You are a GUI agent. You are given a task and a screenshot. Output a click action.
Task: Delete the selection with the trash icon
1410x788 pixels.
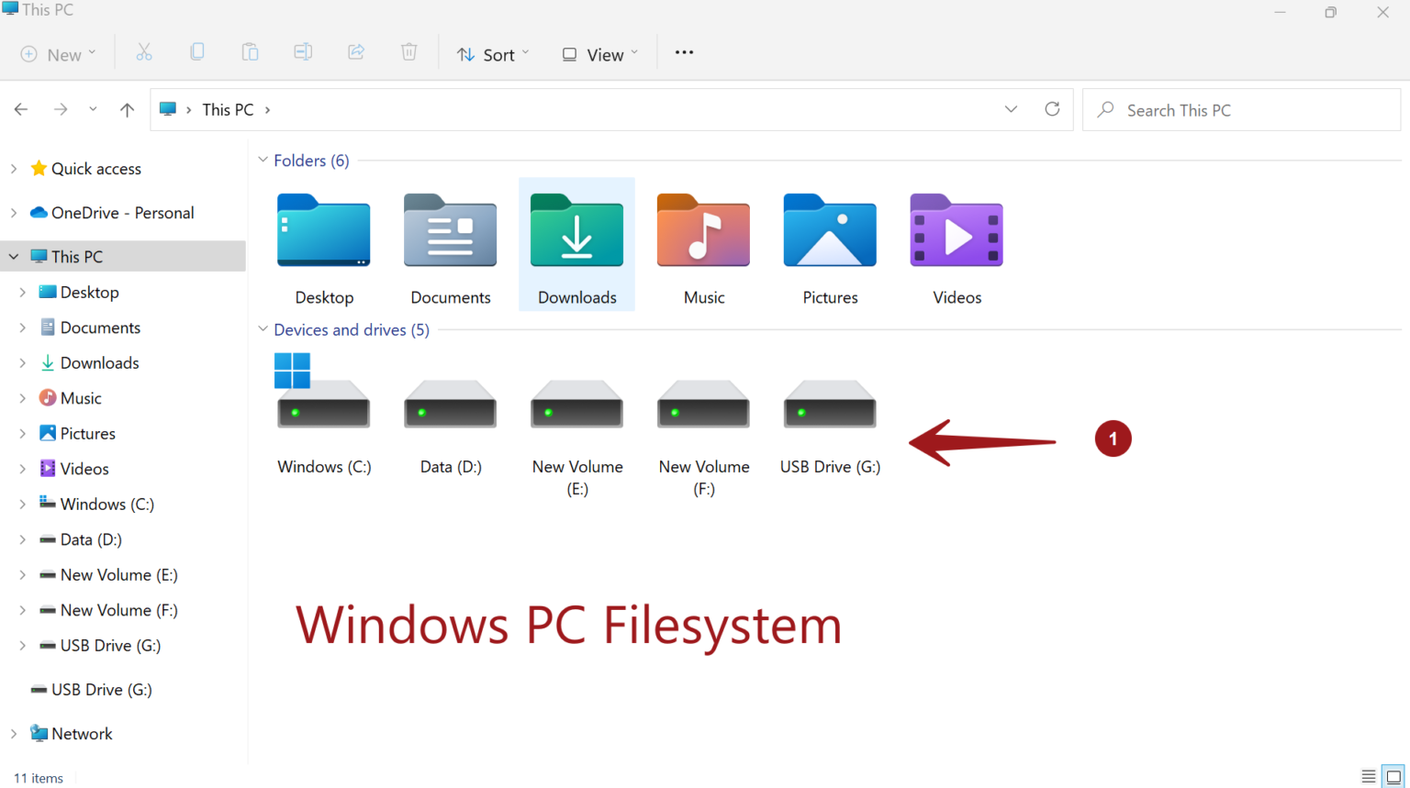[x=408, y=52]
